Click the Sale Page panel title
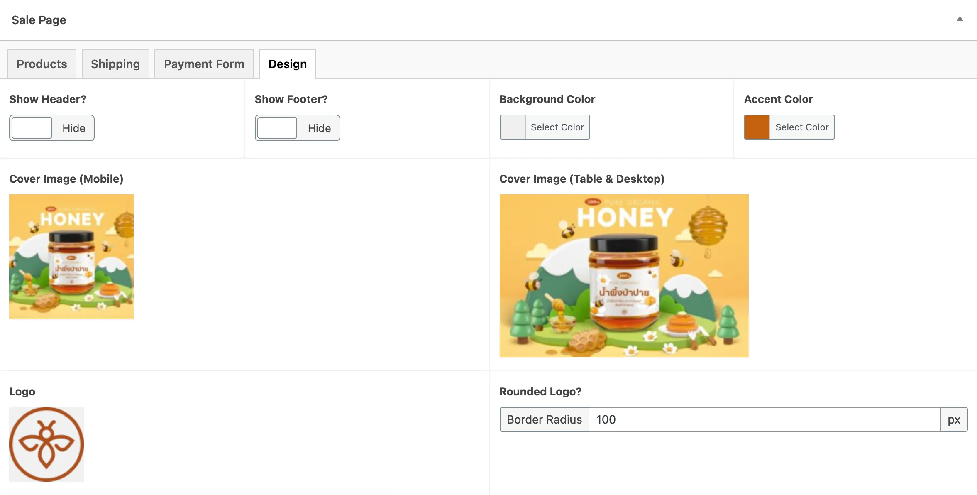 coord(39,20)
